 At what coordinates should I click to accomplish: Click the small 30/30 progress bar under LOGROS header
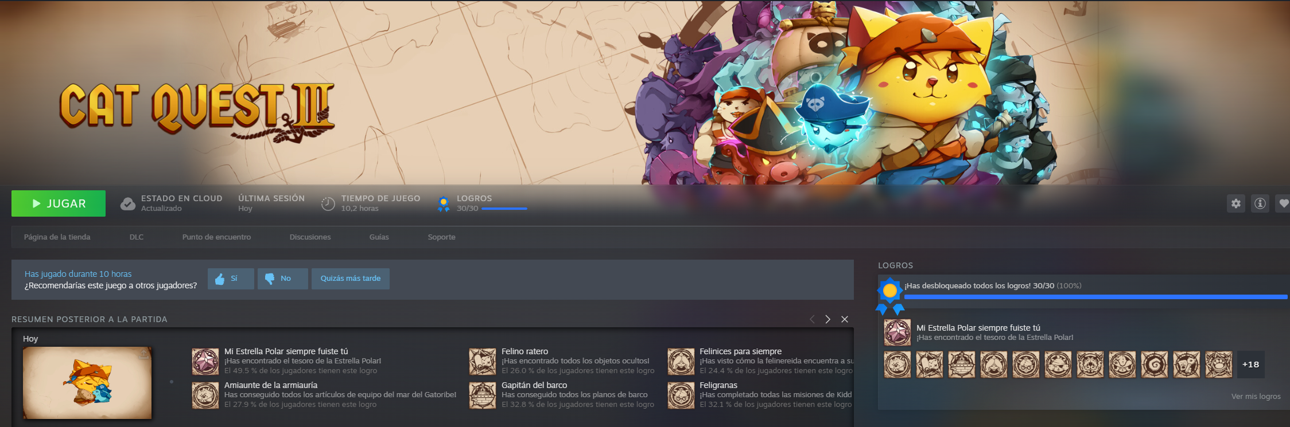(x=504, y=209)
